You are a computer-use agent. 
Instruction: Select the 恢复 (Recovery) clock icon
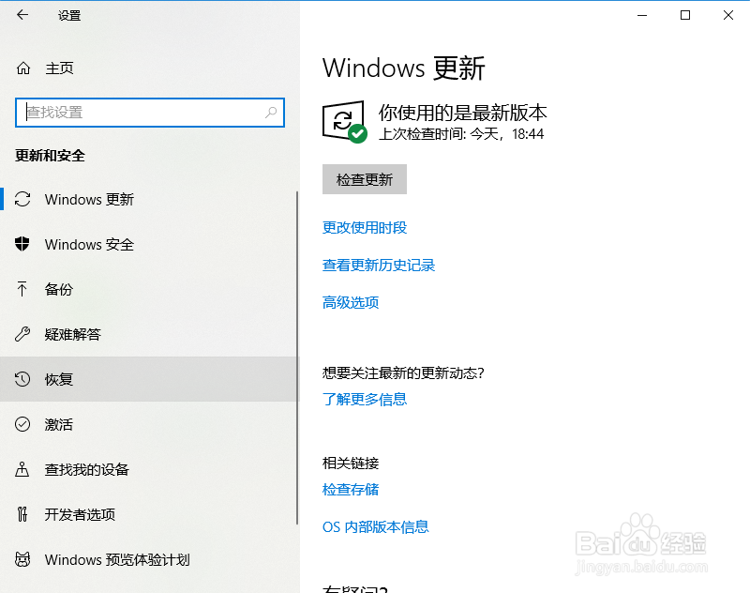(x=22, y=379)
